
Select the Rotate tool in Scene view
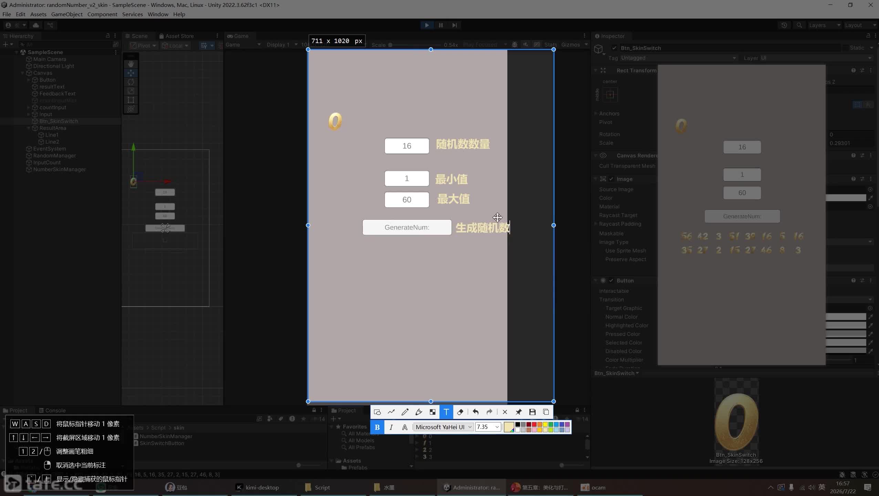tap(131, 82)
